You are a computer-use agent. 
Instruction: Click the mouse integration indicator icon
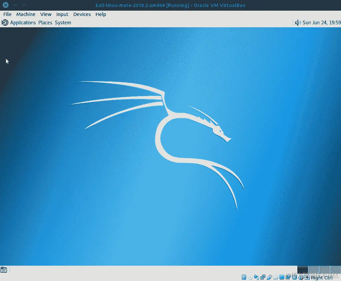301,277
